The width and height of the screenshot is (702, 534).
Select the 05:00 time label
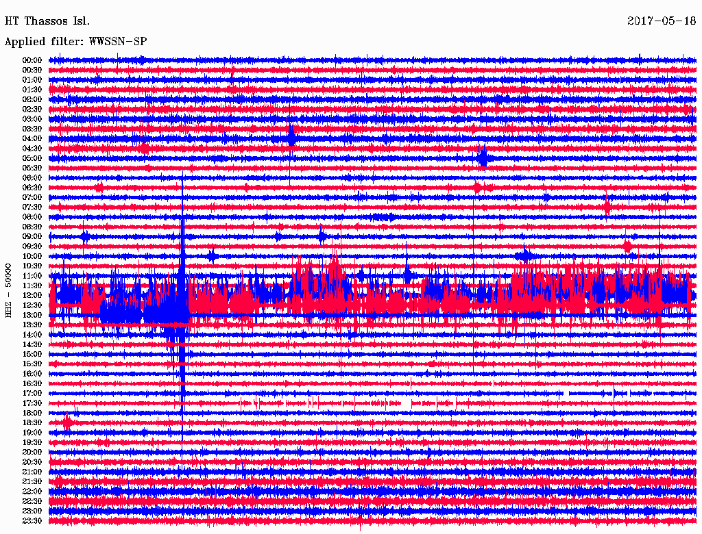coord(32,158)
